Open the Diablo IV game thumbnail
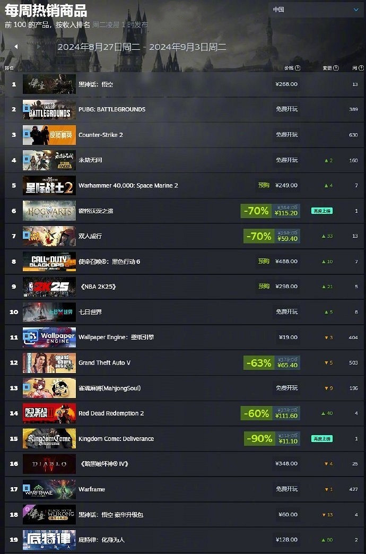Screen dimensions: 366x554 pos(49,464)
